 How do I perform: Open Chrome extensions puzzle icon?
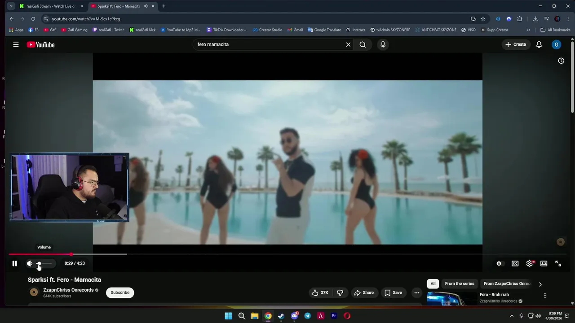tap(520, 19)
